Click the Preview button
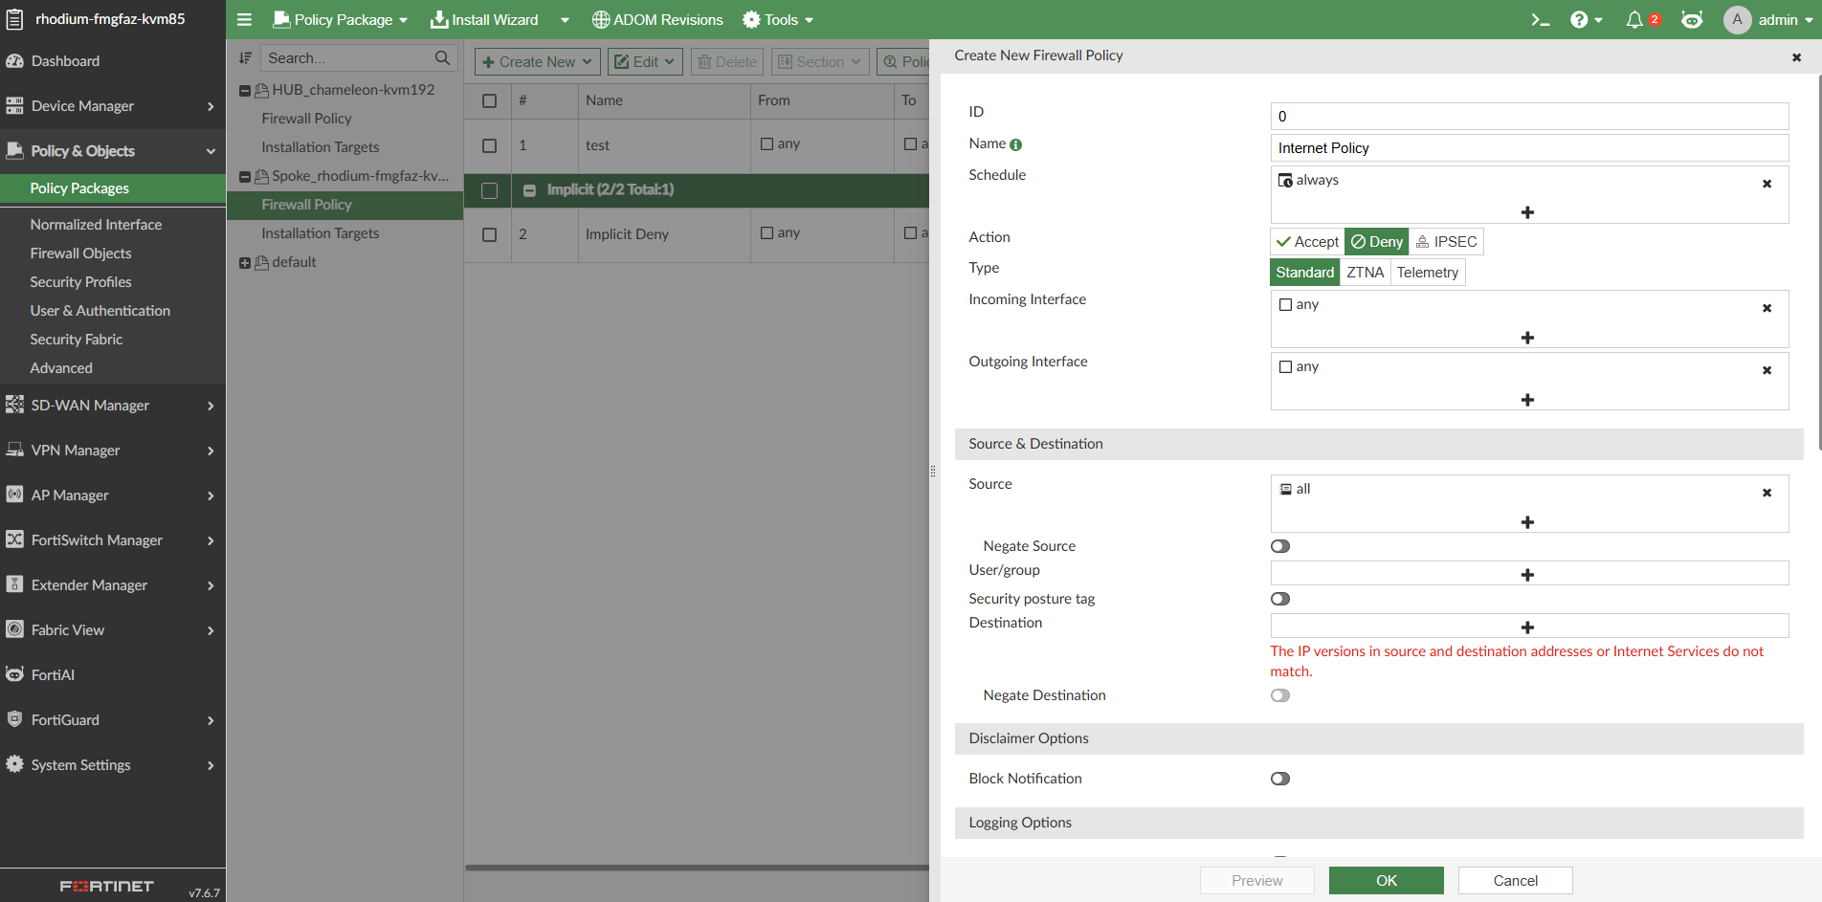This screenshot has height=902, width=1822. coord(1256,881)
